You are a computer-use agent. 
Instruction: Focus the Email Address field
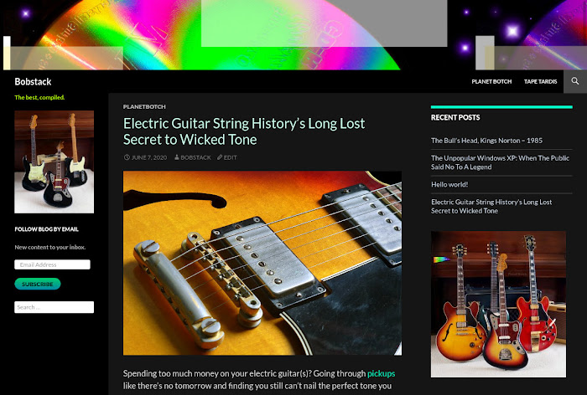point(52,264)
